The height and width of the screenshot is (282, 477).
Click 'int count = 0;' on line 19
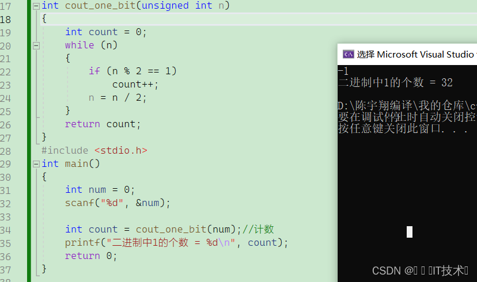[106, 32]
